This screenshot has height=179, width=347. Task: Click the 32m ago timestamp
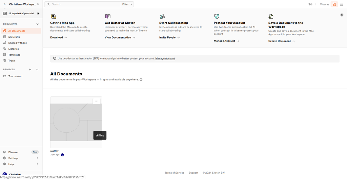point(55,155)
